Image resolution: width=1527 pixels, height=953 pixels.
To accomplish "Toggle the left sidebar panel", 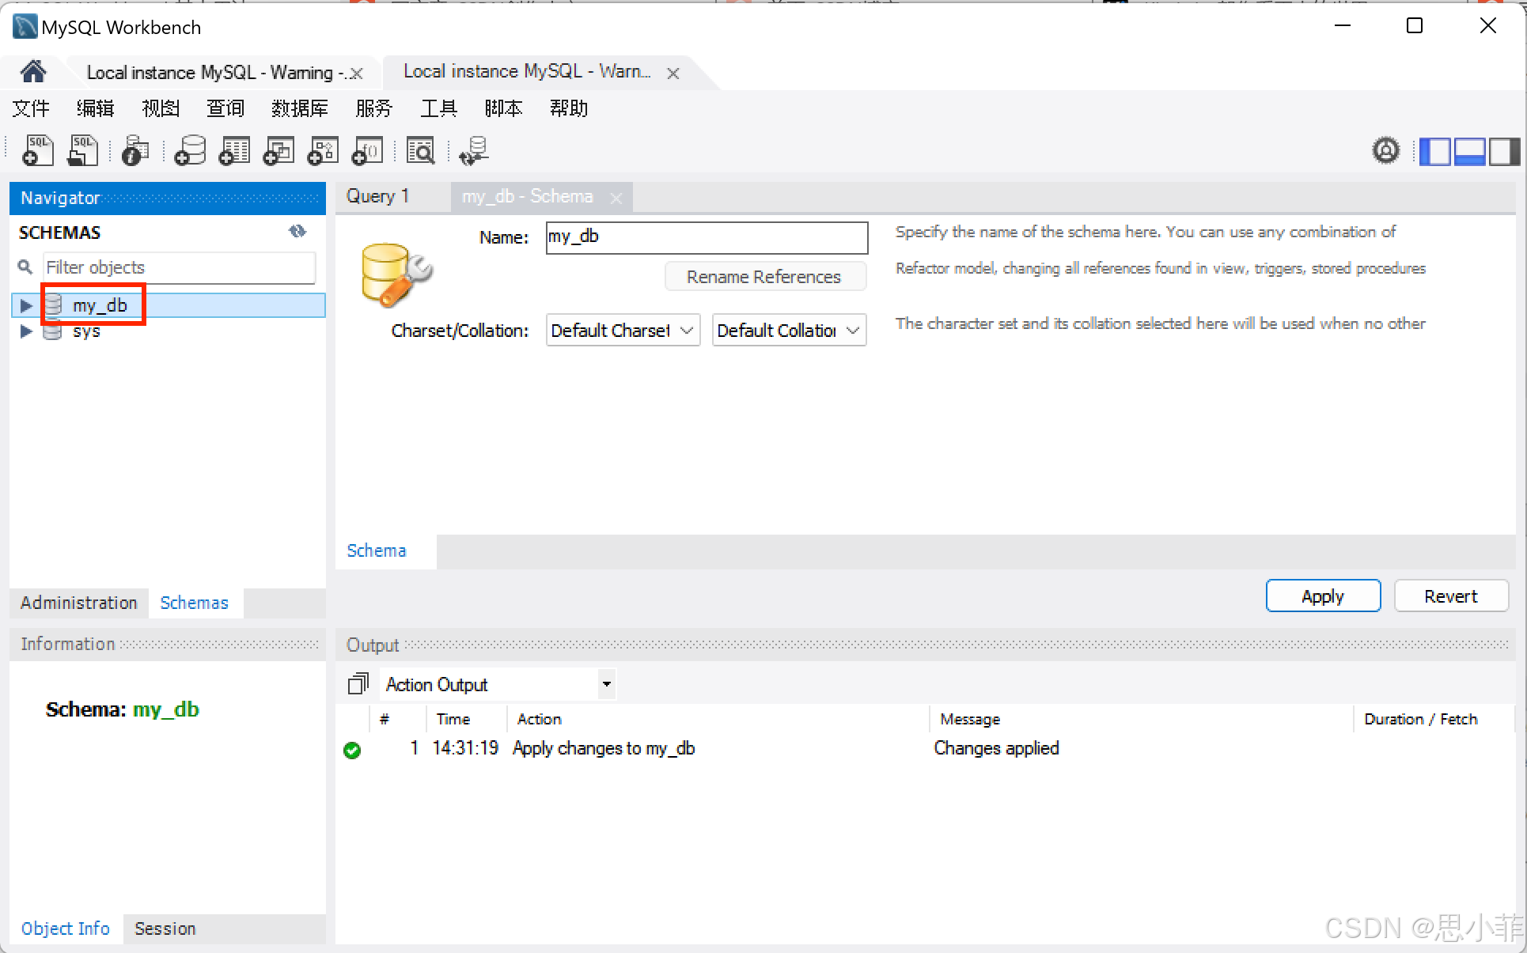I will pos(1434,151).
